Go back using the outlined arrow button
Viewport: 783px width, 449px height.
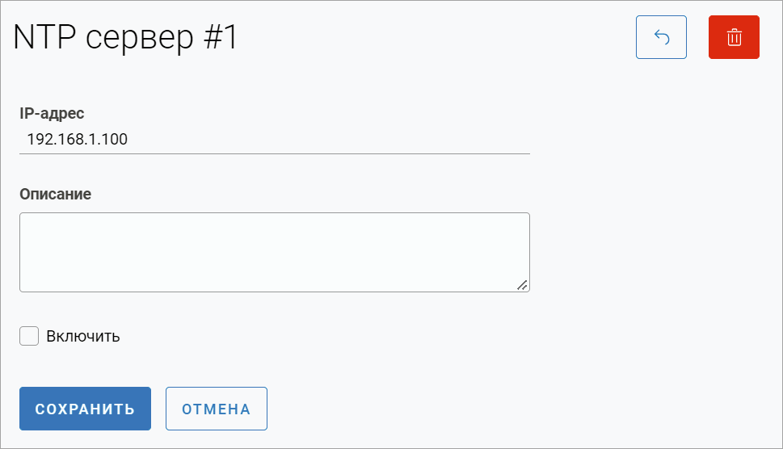[661, 37]
